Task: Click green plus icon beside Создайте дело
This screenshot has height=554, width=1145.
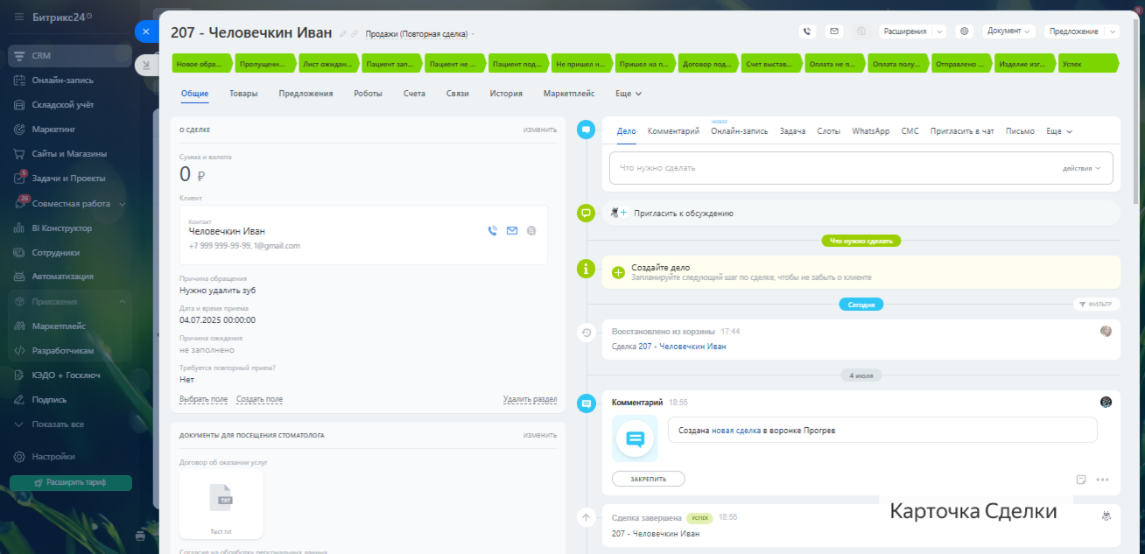Action: click(618, 272)
